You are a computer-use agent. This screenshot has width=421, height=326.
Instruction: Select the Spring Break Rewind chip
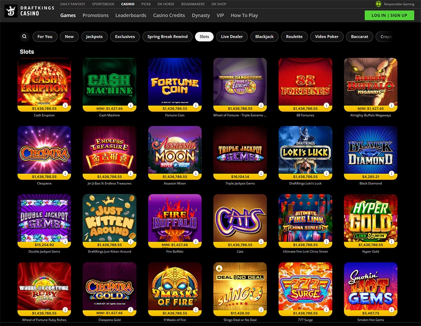[167, 37]
